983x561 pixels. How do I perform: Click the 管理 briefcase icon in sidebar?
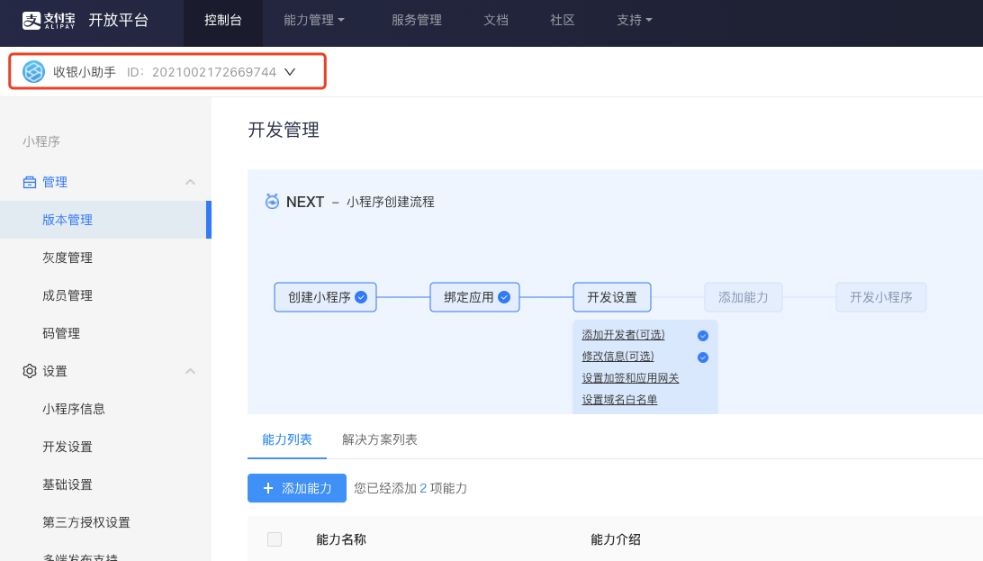click(x=30, y=182)
